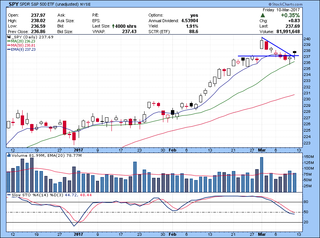This screenshot has height=238, width=320.
Task: Click the horizontal blue support line near 237
Action: 268,56
